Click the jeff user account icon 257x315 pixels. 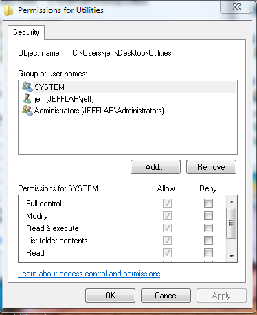point(27,98)
